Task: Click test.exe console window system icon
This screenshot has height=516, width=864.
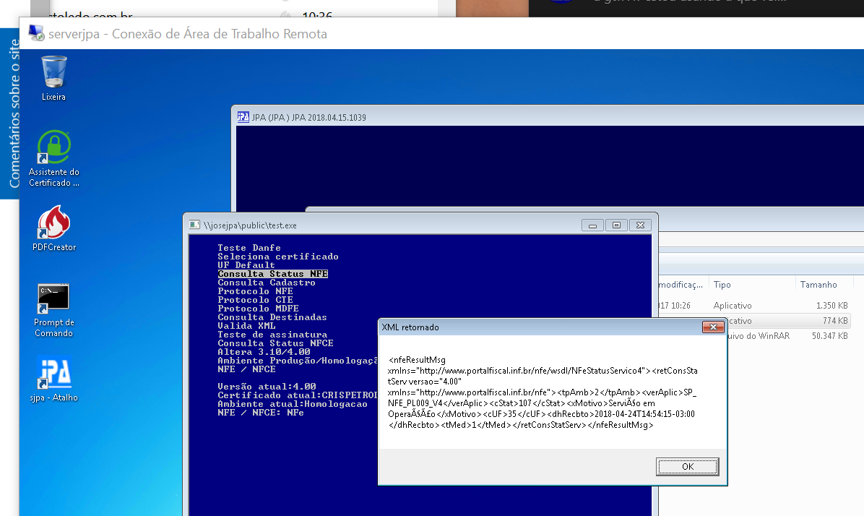Action: pos(194,225)
